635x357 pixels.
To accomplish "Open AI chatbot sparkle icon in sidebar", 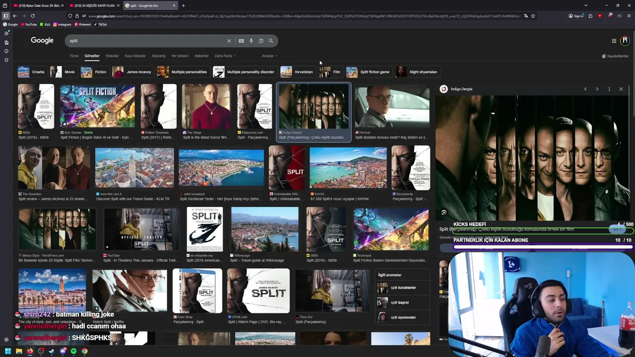I will [x=6, y=33].
